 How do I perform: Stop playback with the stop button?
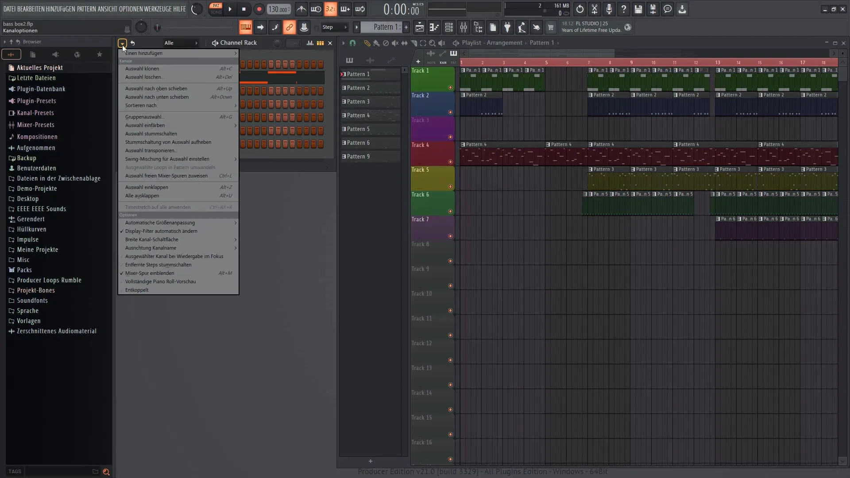point(244,9)
